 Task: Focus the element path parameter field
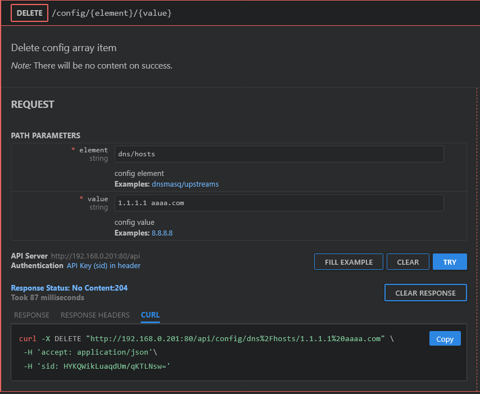pyautogui.click(x=279, y=154)
